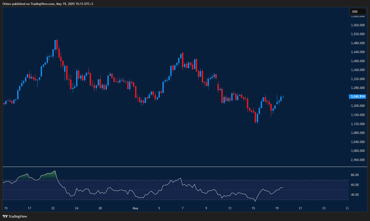Click the 40.00 label on the RSI scale
The image size is (370, 221).
(355, 194)
